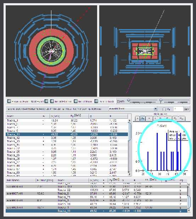Select the Tracks_11 row in track list
Screen dimensions: 196x219
click(67, 134)
